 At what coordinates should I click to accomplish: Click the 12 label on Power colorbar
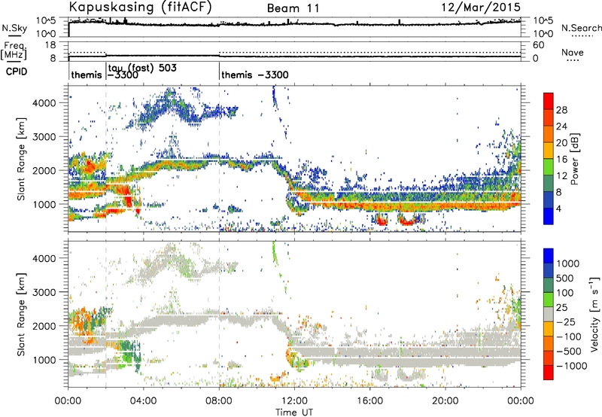pos(561,176)
